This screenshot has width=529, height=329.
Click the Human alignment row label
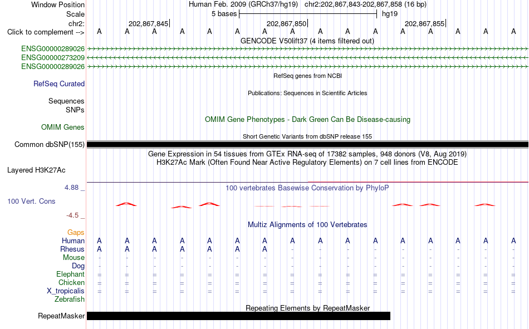point(73,240)
